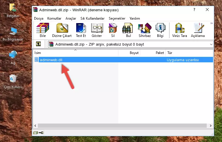Image resolution: width=222 pixels, height=142 pixels.
Task: Click the Bul find icon
Action: coord(127,28)
